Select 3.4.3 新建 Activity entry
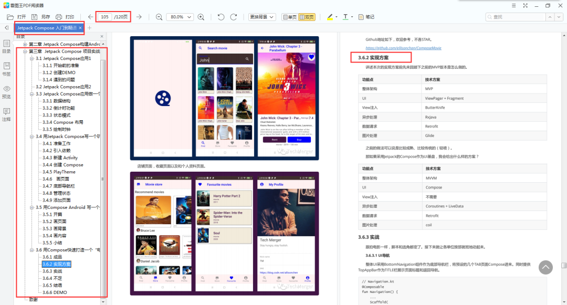The image size is (567, 305). 60,157
